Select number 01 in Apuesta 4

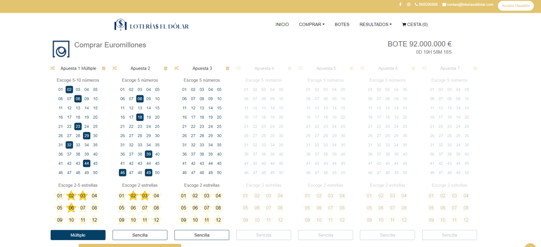click(246, 90)
